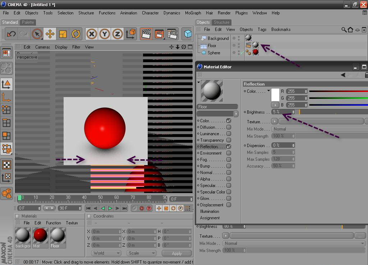Select Background object in Objects manager
The height and width of the screenshot is (265, 368).
218,38
